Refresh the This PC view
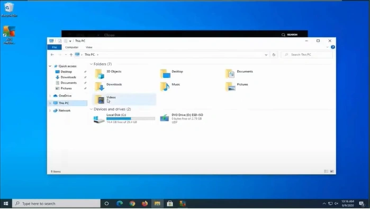This screenshot has width=370, height=209. (x=274, y=54)
